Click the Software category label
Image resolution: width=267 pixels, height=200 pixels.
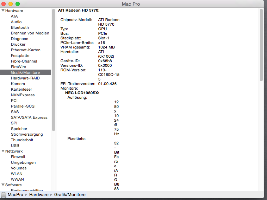coord(13,185)
